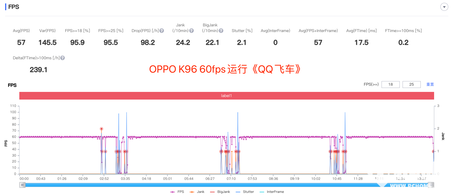Click the FPS peak marker near 02:52
Screen dimensions: 452x196
[101, 129]
